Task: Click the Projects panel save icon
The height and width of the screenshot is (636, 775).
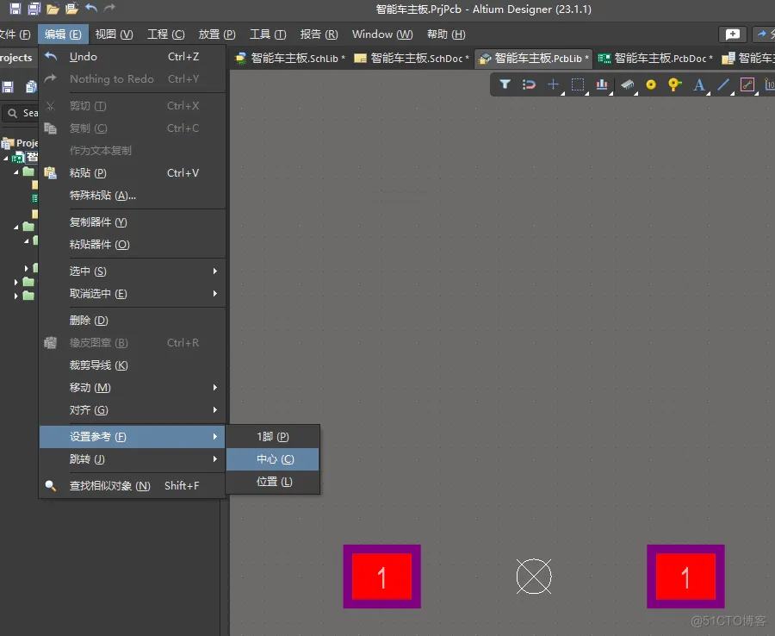Action: pyautogui.click(x=8, y=87)
